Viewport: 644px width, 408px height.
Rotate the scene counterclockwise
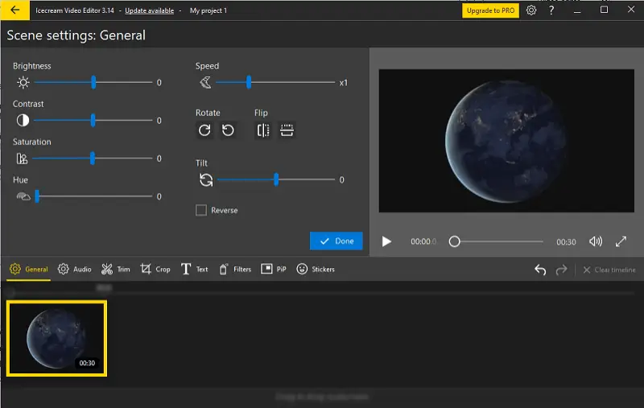pyautogui.click(x=228, y=130)
